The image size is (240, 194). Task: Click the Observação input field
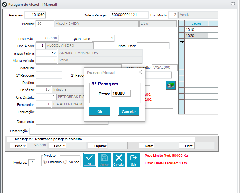pos(124,131)
